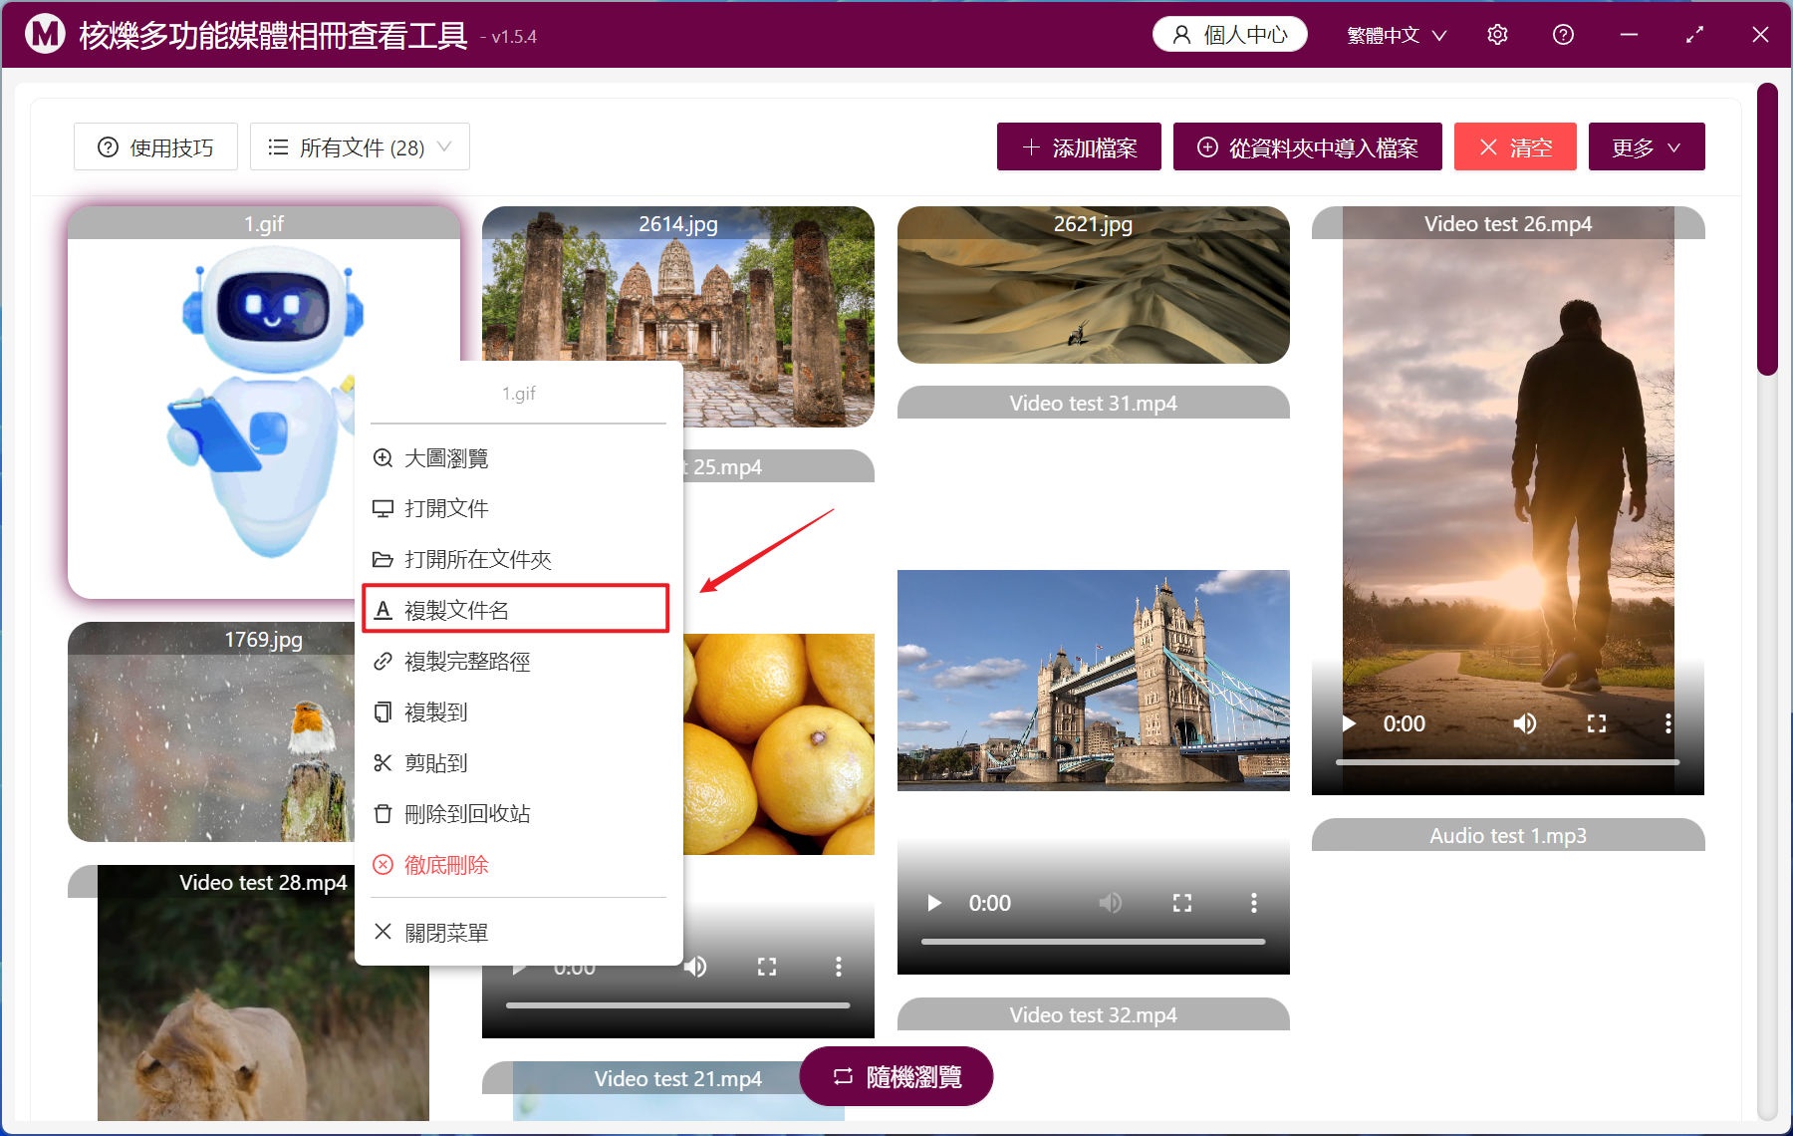Maximize the window with expand icon
This screenshot has width=1793, height=1136.
coord(1694,35)
